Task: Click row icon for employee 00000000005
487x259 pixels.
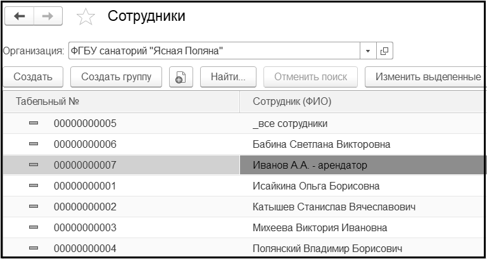Action: (x=34, y=123)
